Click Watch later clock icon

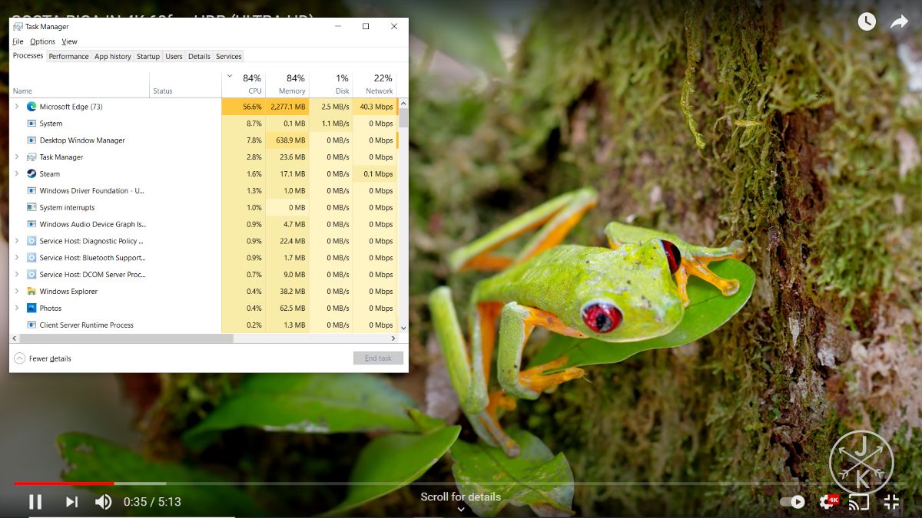click(x=867, y=21)
